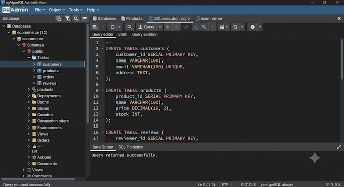344x187 pixels.
Task: Click the red stop/explain icon beside Execute
Action: (177, 27)
